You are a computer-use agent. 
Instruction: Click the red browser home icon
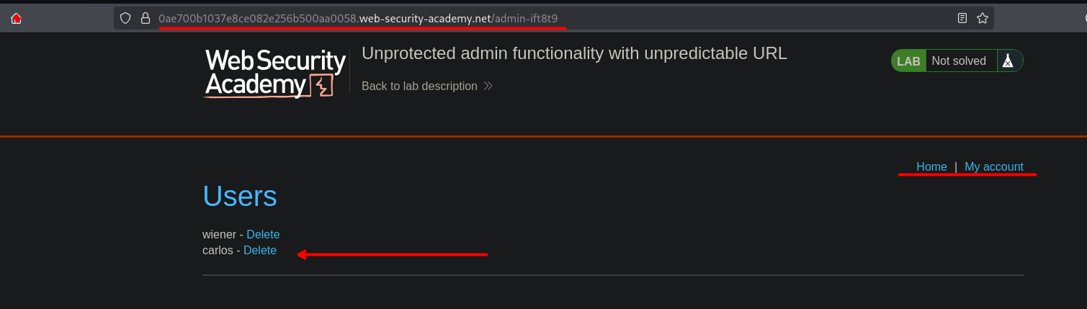17,19
